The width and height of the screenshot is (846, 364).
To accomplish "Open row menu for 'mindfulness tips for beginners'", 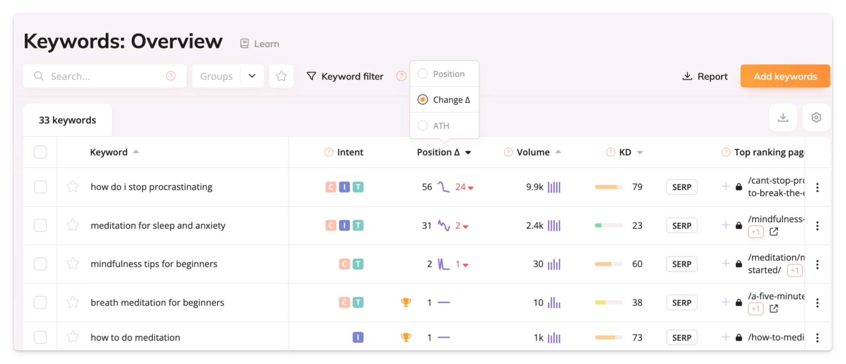I will (x=817, y=265).
